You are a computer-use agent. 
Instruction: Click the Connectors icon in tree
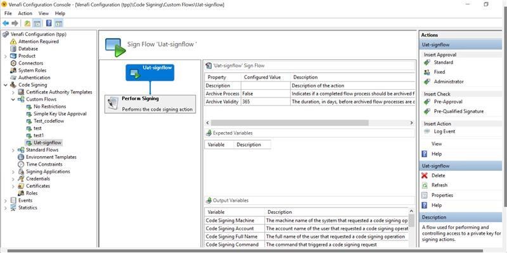click(13, 63)
